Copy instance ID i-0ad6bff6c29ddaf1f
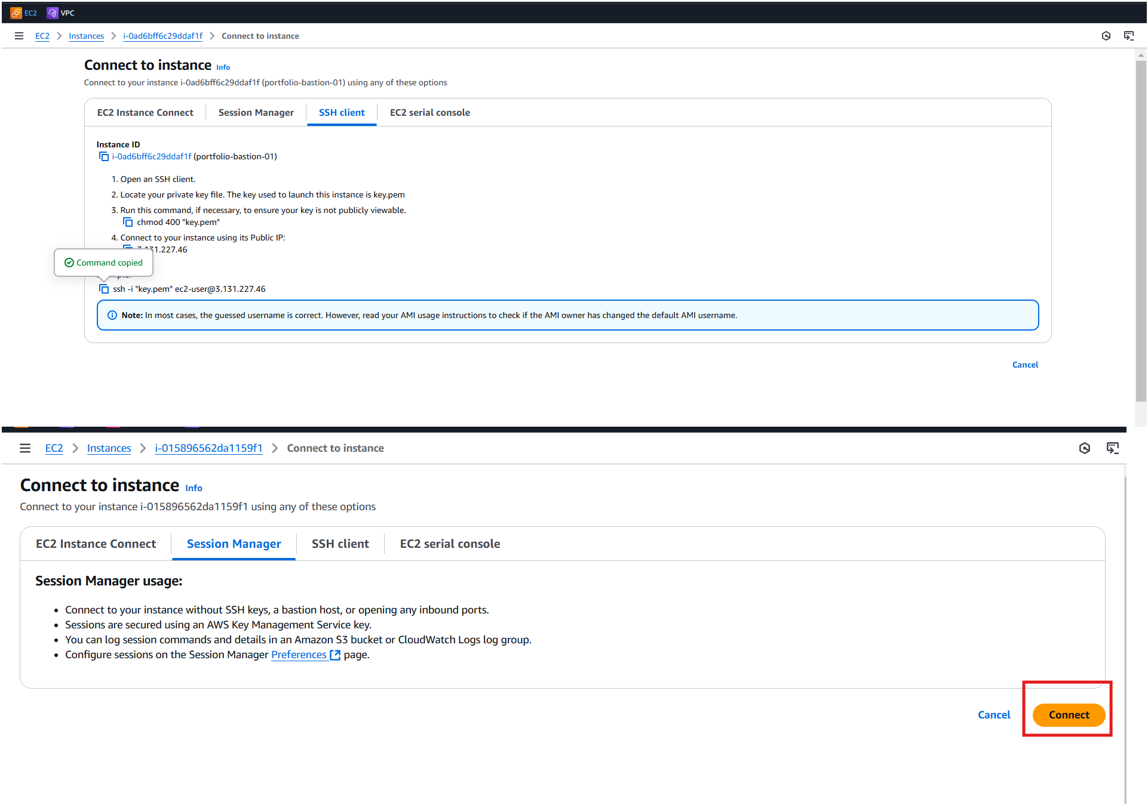Screen dimensions: 1148x805 104,156
